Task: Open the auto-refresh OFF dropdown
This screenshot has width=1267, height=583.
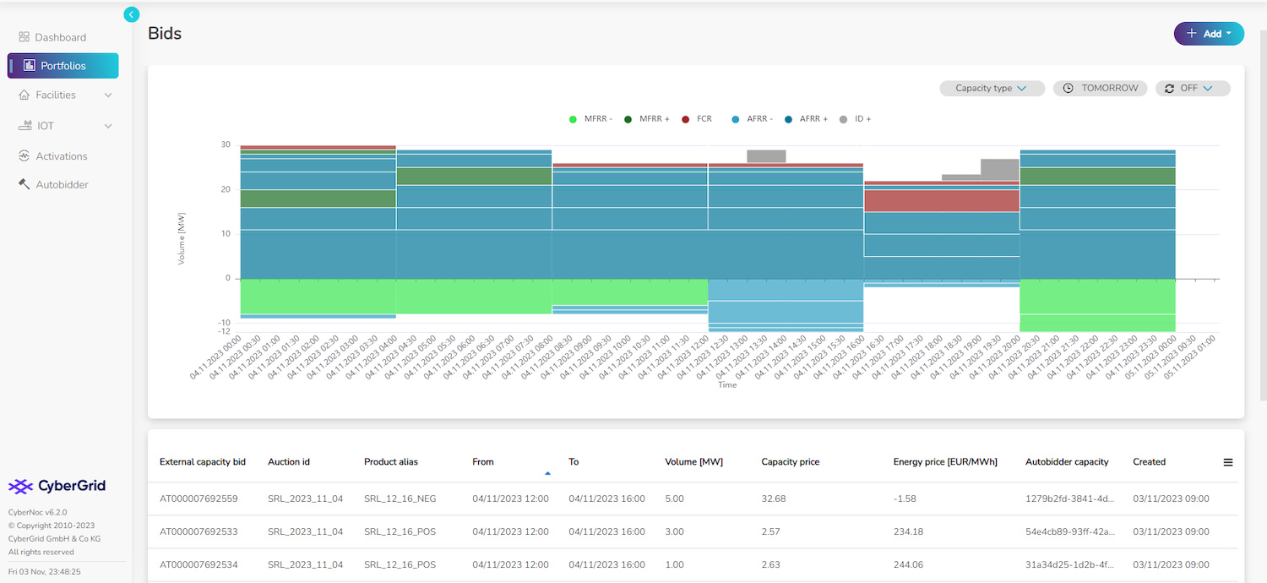Action: click(x=1192, y=89)
